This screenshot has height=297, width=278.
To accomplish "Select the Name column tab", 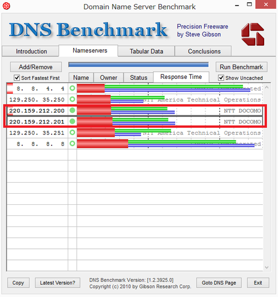I will (81, 78).
